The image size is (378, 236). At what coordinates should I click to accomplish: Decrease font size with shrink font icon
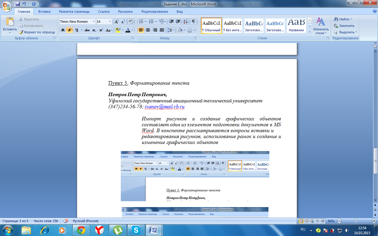tap(123, 22)
